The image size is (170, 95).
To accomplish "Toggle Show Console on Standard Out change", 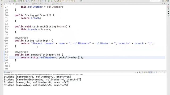I will point(149,72).
